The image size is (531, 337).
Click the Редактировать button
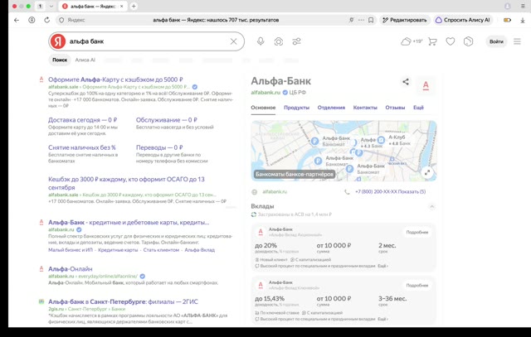(405, 20)
